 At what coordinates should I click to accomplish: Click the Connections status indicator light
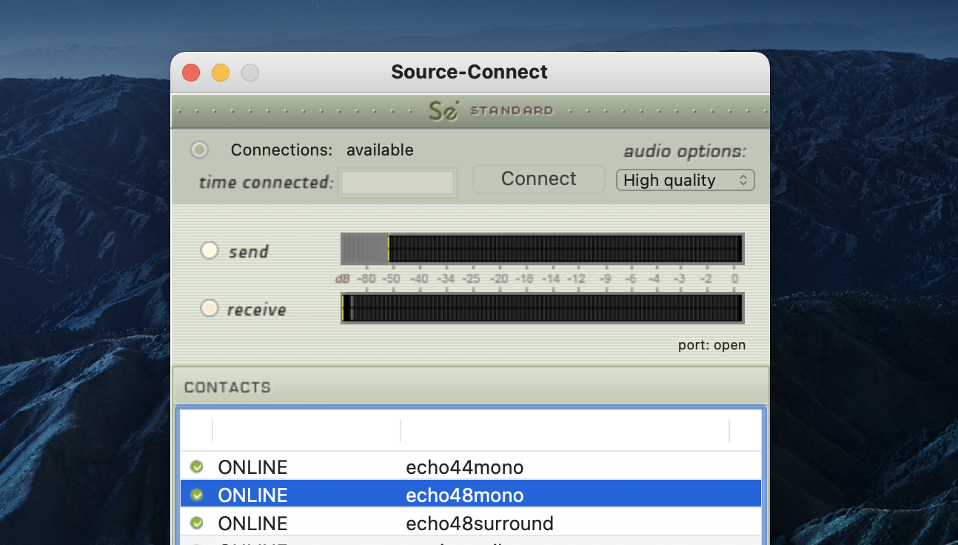pos(199,150)
